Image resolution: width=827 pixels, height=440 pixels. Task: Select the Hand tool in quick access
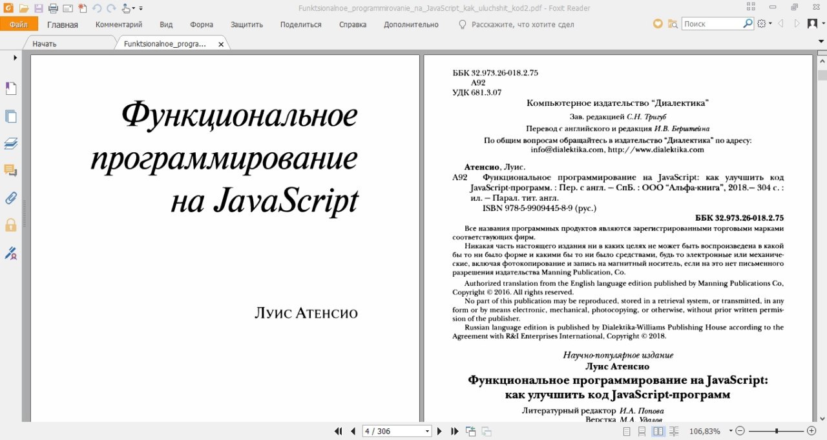126,8
